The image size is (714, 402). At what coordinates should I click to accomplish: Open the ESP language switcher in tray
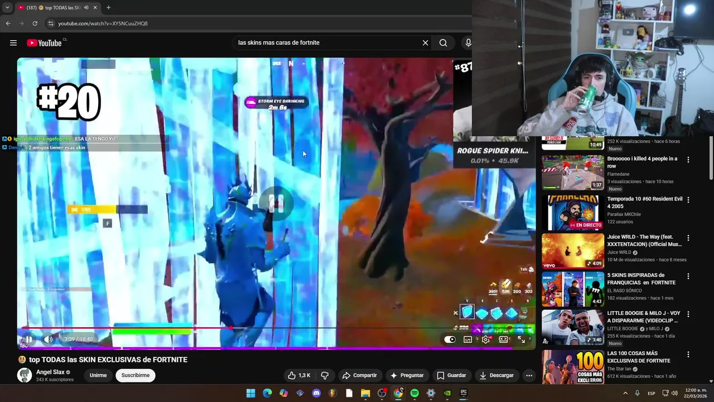pos(652,393)
